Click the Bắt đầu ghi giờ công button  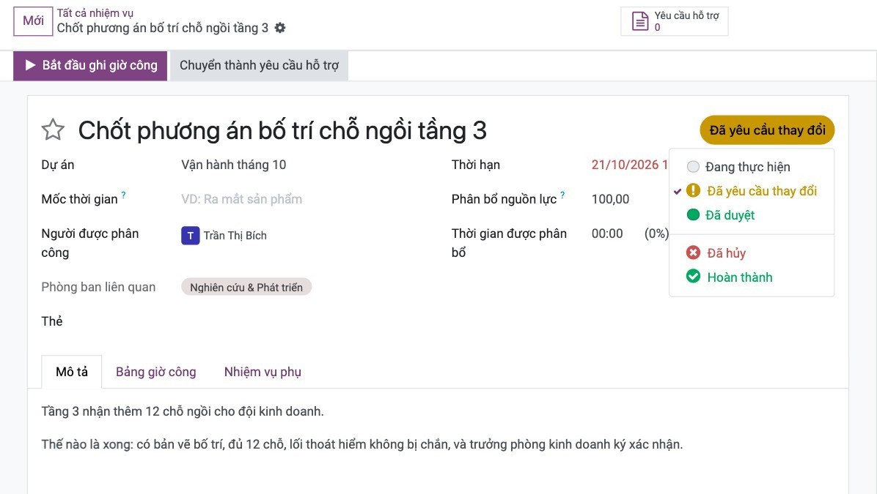pos(90,66)
